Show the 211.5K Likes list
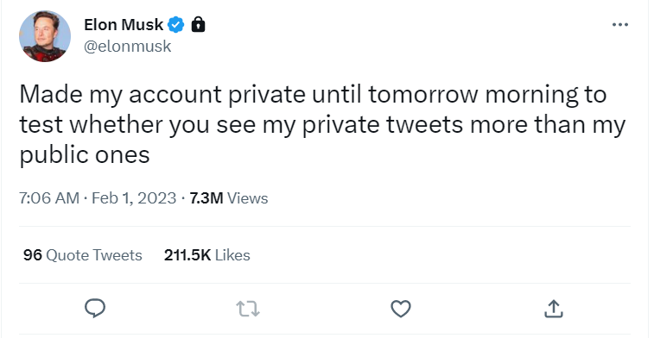Viewport: 654px width, 338px height. point(207,254)
